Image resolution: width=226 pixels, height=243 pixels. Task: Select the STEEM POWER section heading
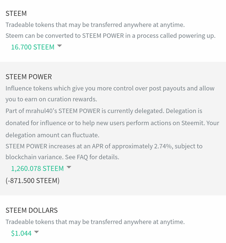click(x=29, y=77)
